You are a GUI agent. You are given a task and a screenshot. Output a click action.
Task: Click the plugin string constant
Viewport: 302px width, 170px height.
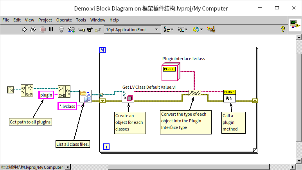tap(46, 95)
